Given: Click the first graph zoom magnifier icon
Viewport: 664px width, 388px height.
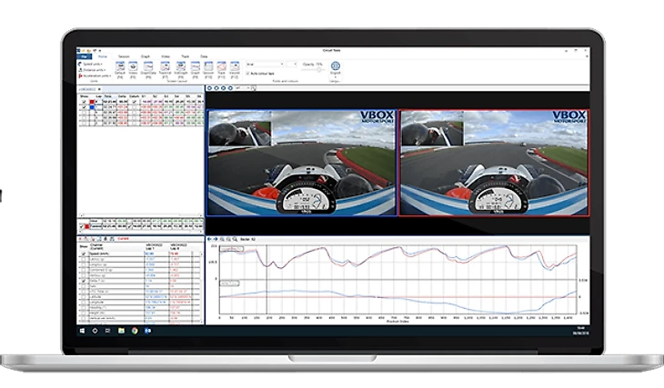Looking at the screenshot, I should (222, 239).
